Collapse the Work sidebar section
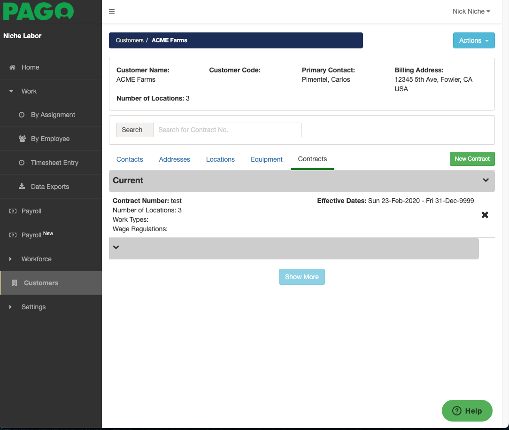 [x=28, y=91]
